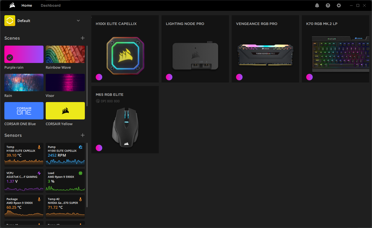Click the CPU chip icon on Load sensor
This screenshot has height=228, width=372.
tap(80, 173)
